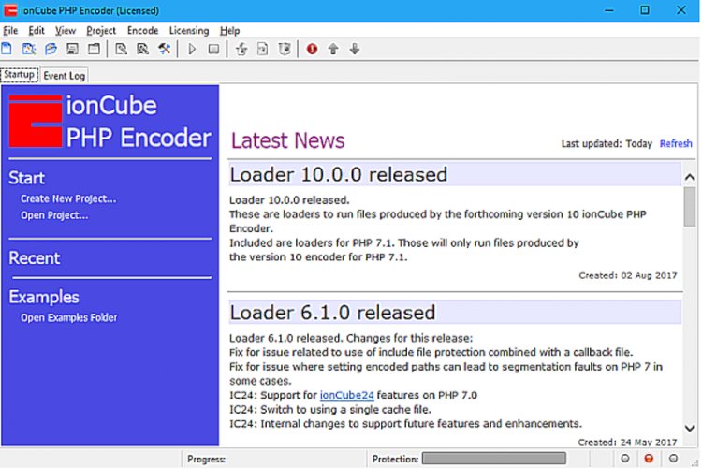Click the gray up arrow toolbar icon
702x469 pixels.
click(x=333, y=49)
